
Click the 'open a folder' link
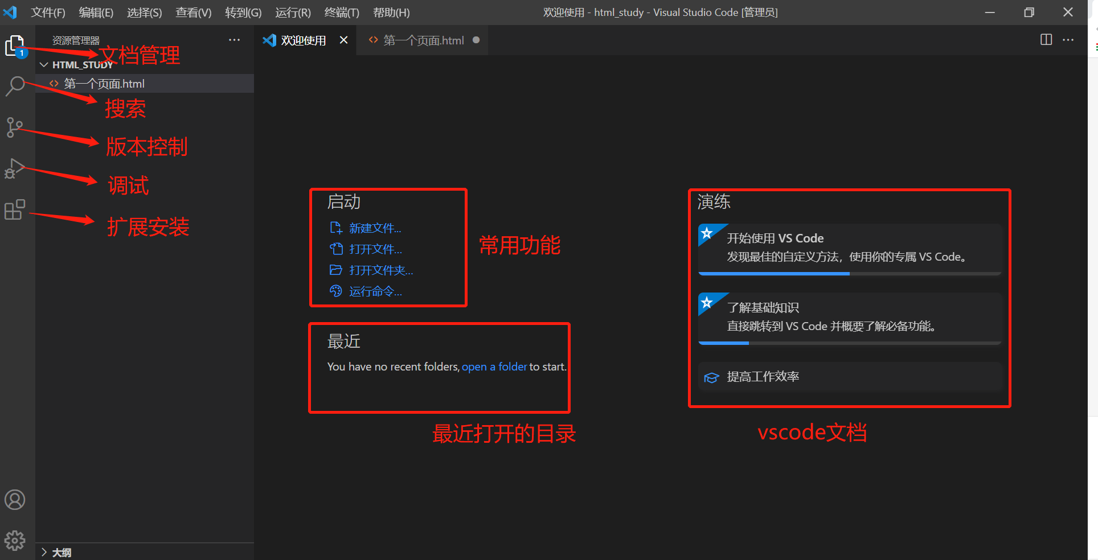pyautogui.click(x=494, y=367)
